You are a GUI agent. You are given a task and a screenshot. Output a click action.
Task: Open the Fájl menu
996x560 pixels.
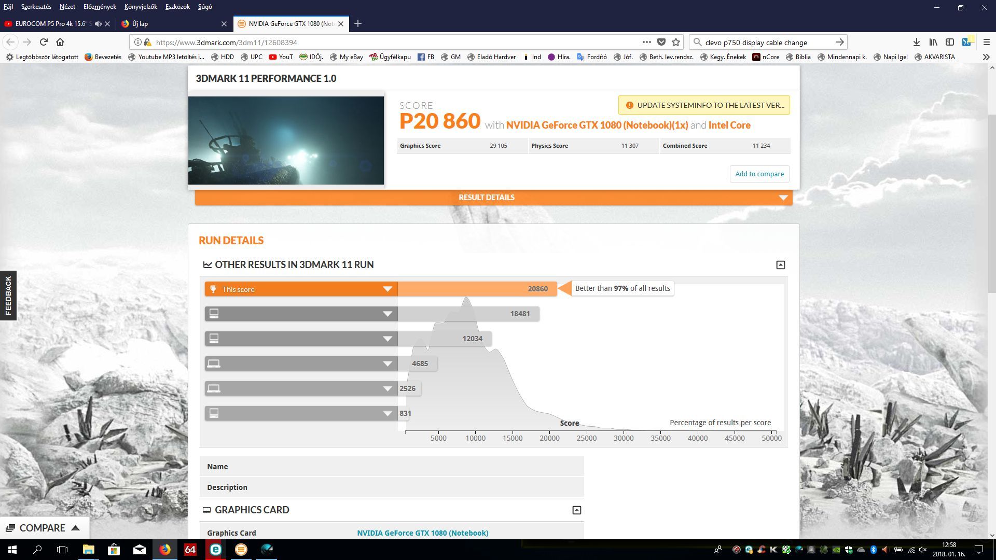[8, 7]
